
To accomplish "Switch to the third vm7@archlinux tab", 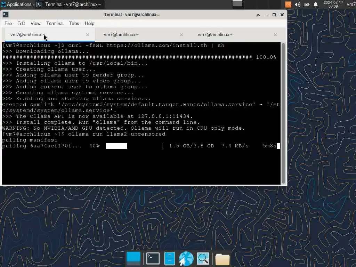I will (236, 35).
